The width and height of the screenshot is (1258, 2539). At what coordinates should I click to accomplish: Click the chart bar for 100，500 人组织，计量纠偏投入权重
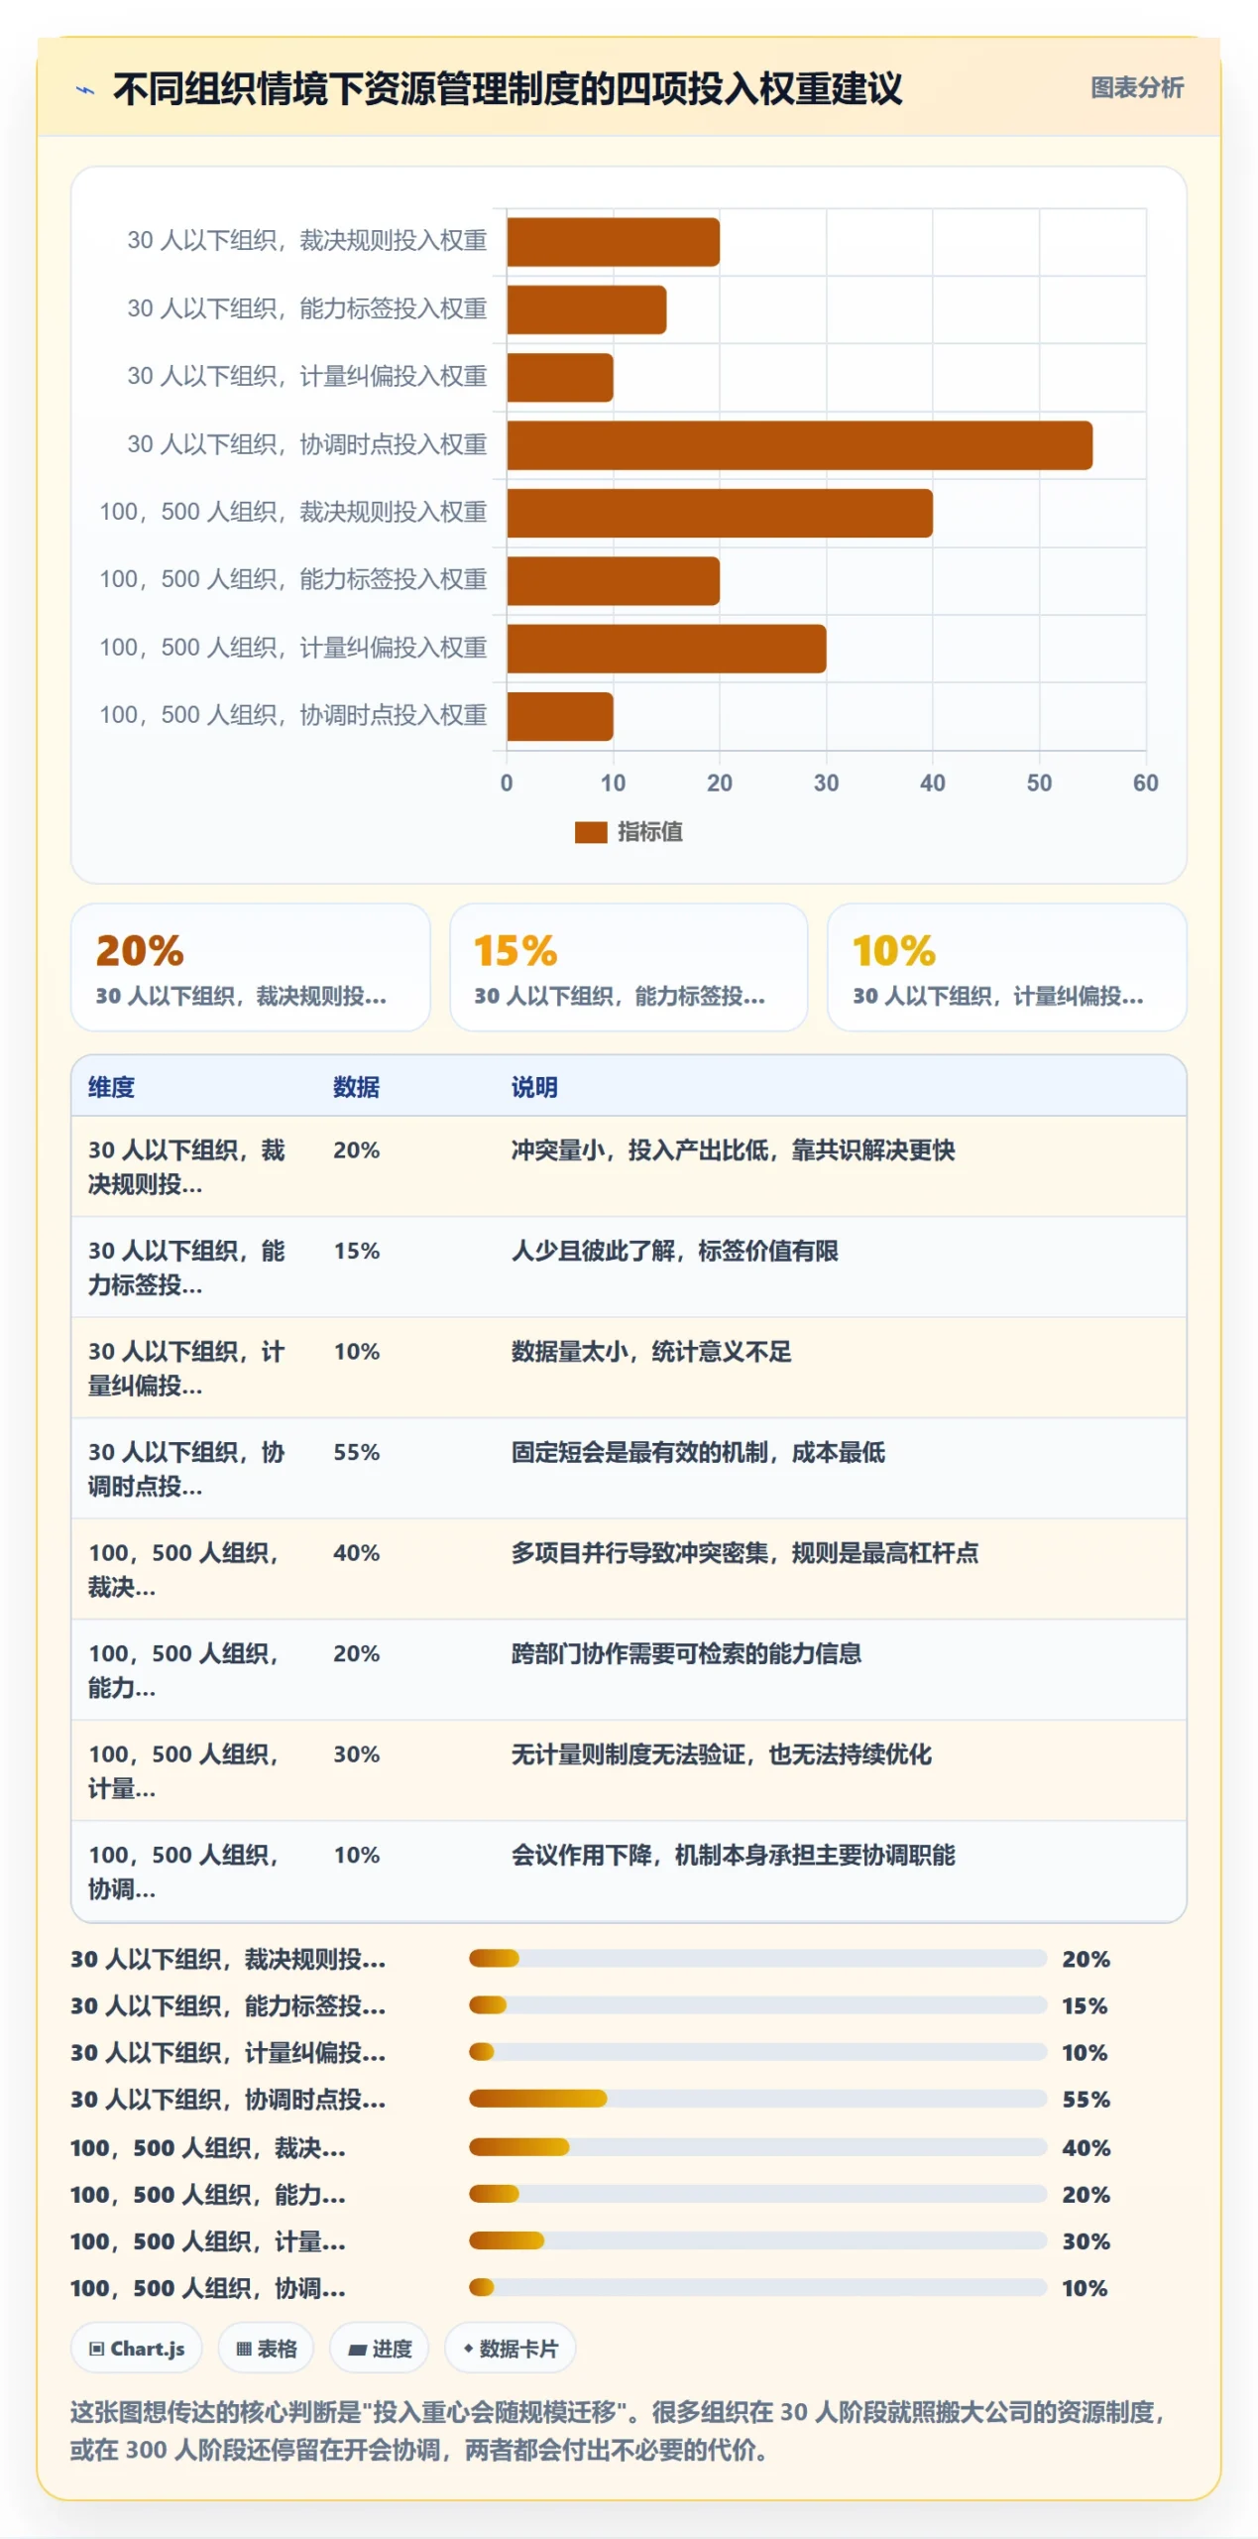[x=666, y=649]
